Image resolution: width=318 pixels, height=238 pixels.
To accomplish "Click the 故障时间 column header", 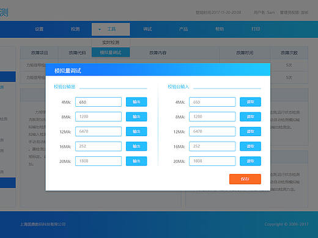I will [x=245, y=53].
